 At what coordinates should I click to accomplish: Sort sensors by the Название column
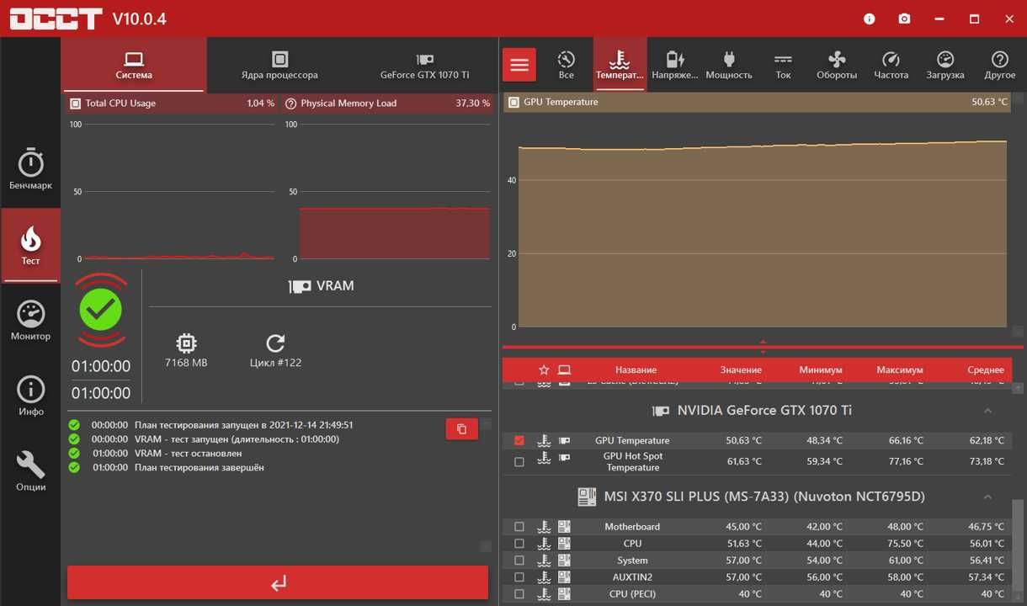tap(636, 369)
